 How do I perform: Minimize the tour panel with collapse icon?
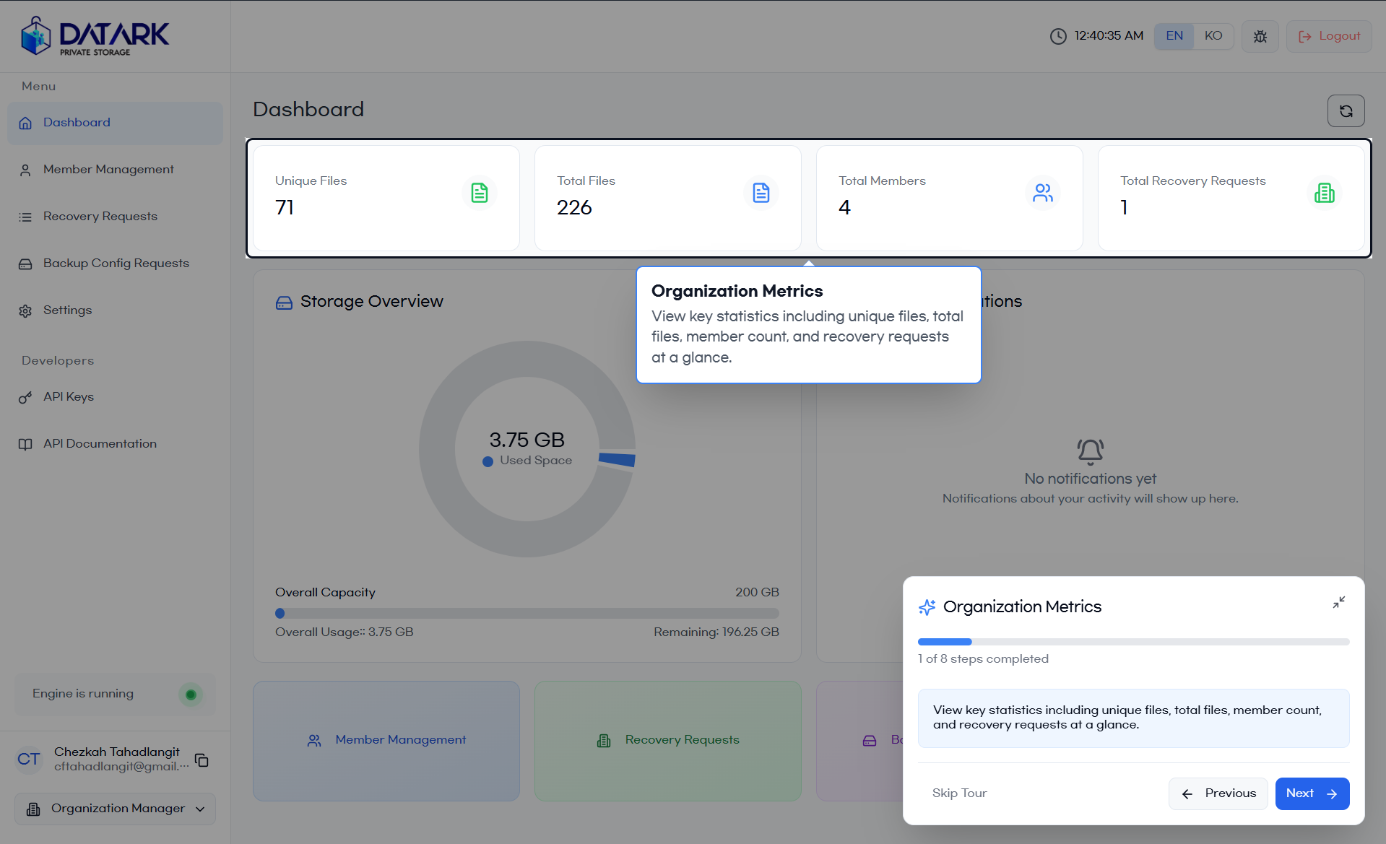coord(1338,602)
